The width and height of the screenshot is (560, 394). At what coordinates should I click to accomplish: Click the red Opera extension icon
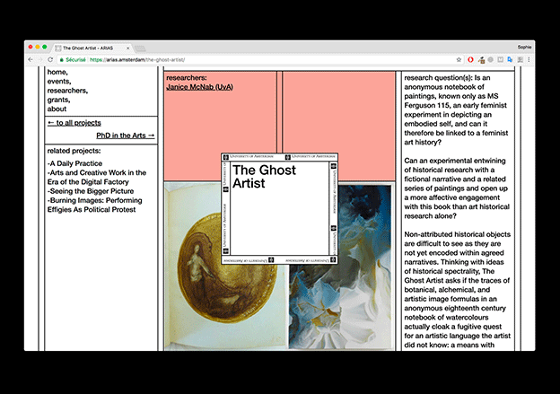472,59
